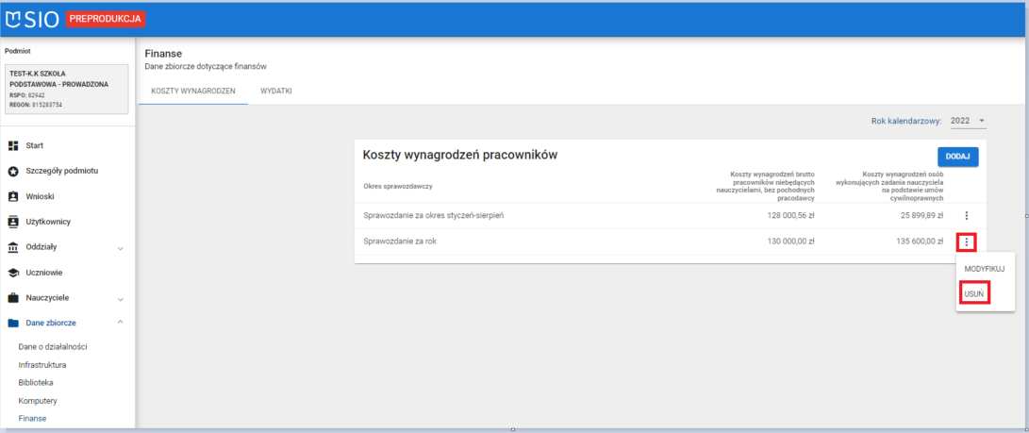Viewport: 1029px width, 433px height.
Task: Open Infrastruktura in the sidebar
Action: [x=42, y=364]
